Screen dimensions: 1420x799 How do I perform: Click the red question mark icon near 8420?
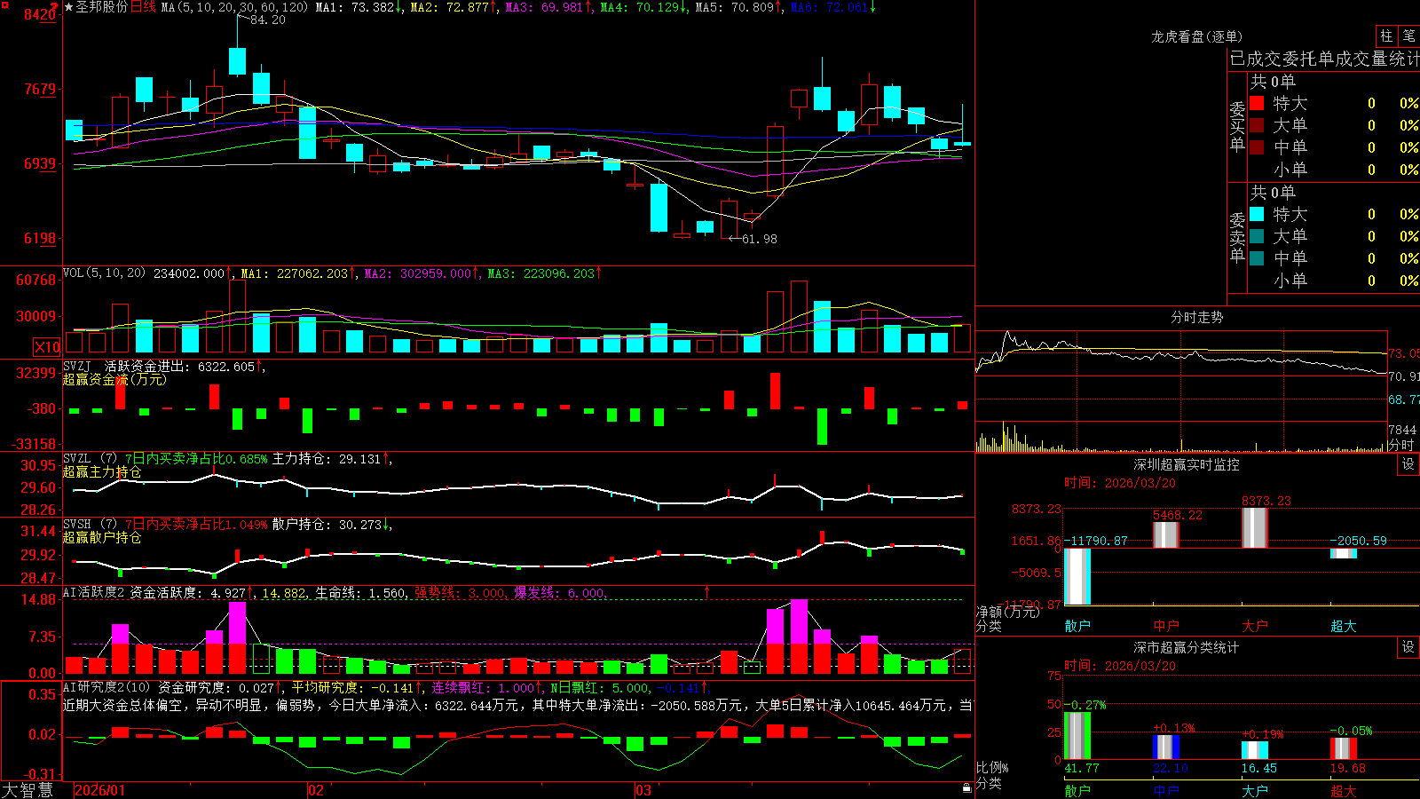tap(55, 7)
